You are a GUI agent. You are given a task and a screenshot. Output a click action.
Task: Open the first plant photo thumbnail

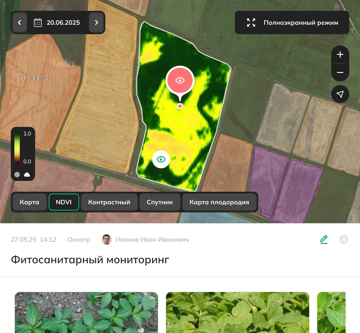point(86,312)
